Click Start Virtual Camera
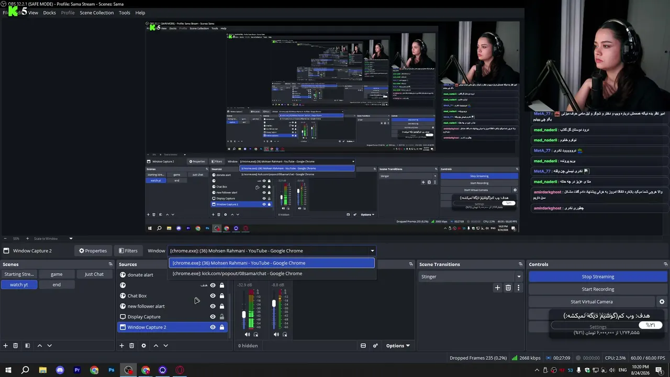The image size is (670, 377). tap(591, 302)
